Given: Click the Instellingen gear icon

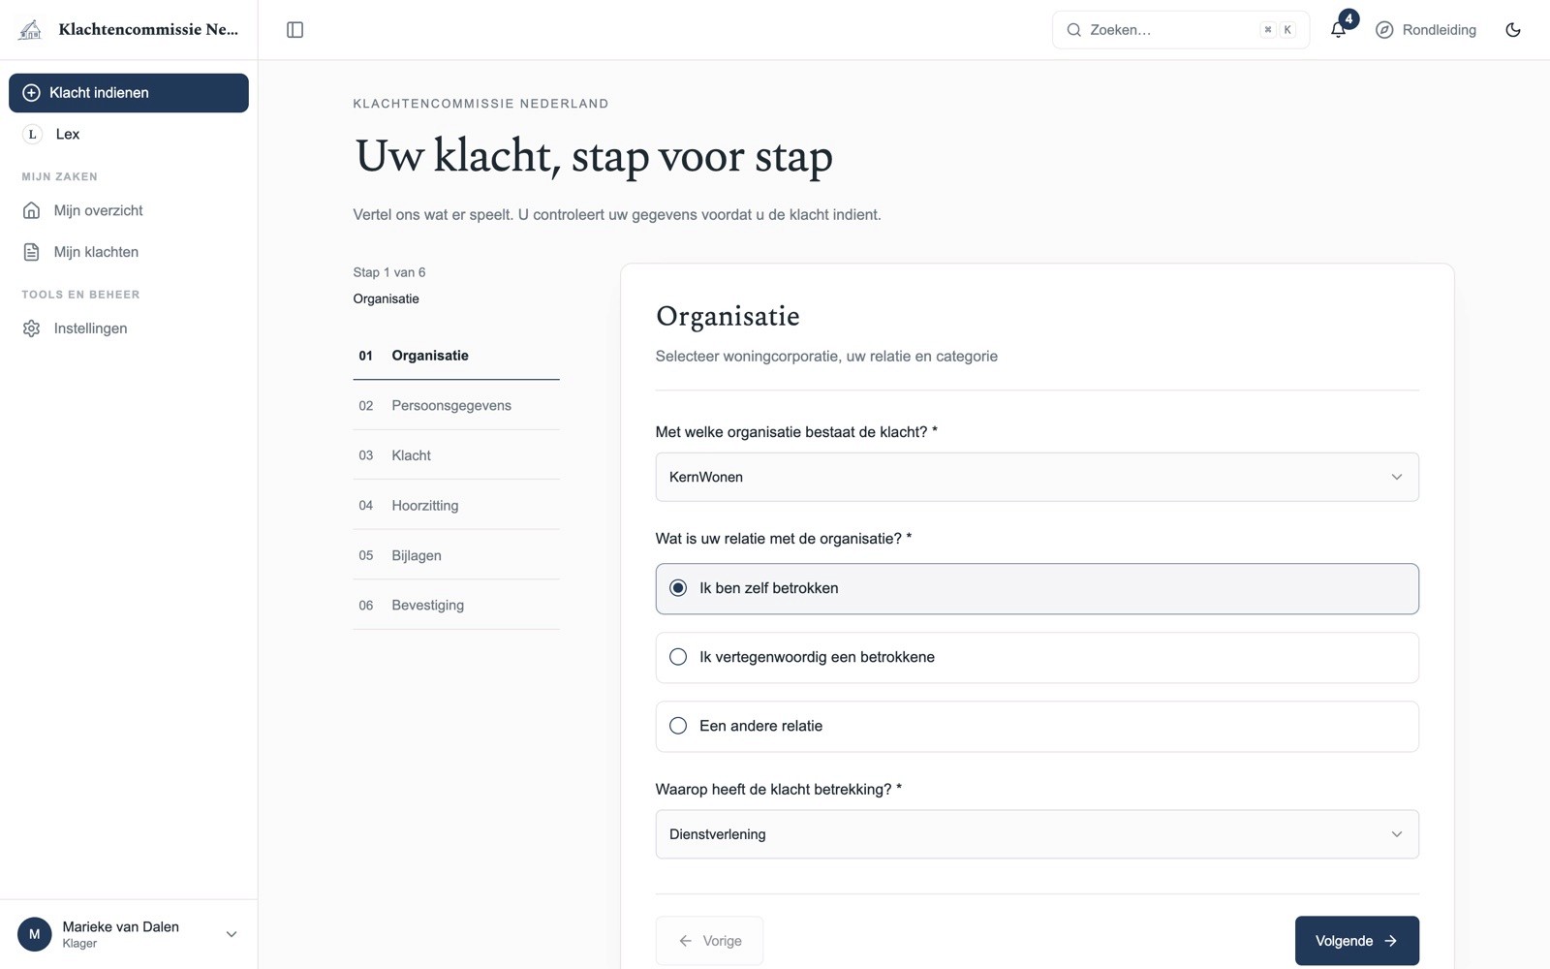Looking at the screenshot, I should [x=31, y=328].
